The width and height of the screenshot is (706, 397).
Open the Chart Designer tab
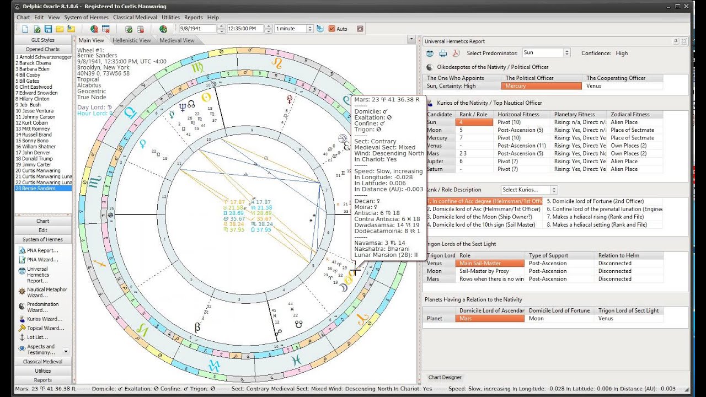[445, 377]
